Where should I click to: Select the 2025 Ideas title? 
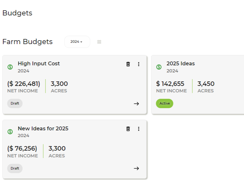(x=181, y=64)
